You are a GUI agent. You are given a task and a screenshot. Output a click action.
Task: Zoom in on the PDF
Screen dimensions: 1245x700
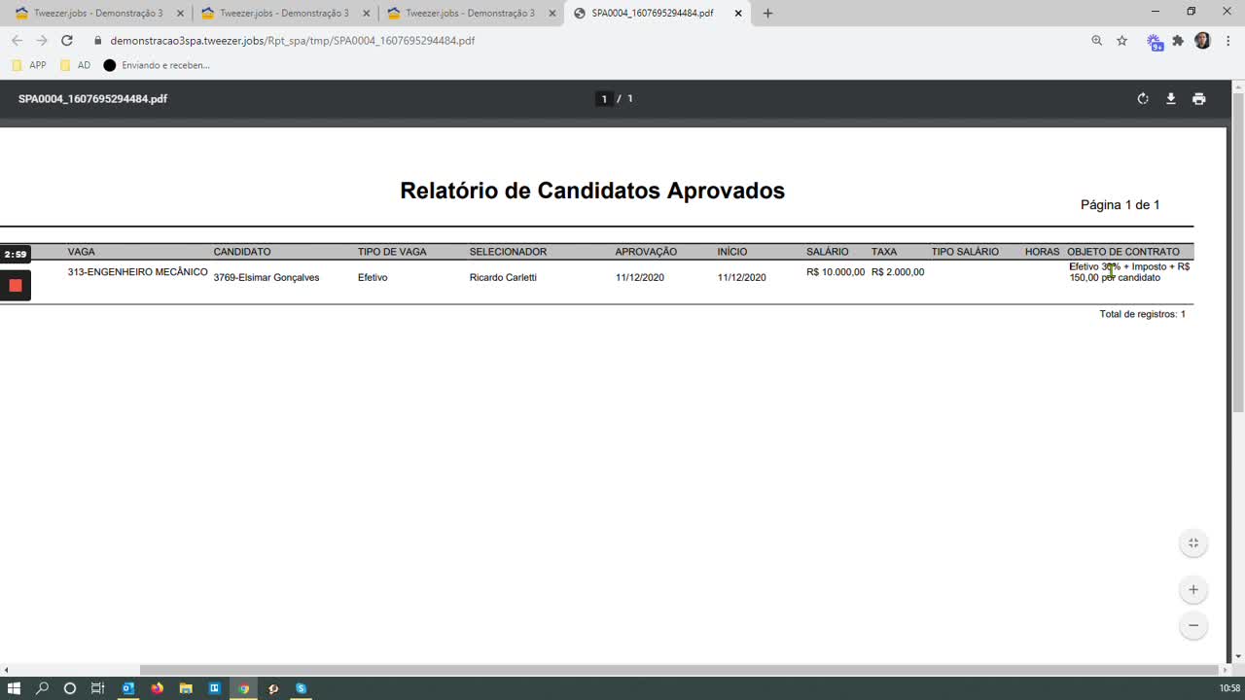pos(1193,590)
